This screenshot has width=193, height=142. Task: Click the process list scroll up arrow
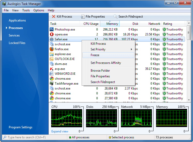pos(189,23)
